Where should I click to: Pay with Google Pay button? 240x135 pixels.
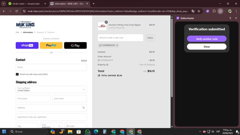[x=75, y=45]
